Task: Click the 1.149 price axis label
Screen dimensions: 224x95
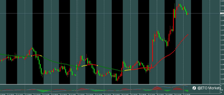Action: click(x=222, y=20)
